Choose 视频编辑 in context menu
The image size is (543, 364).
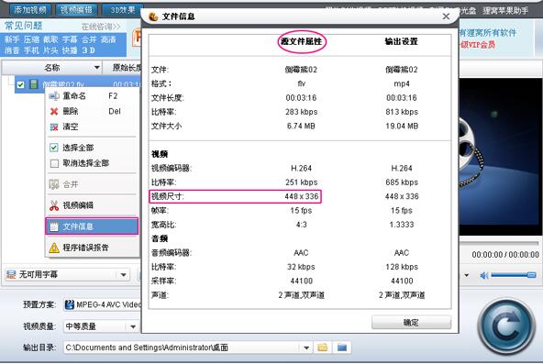pos(92,205)
